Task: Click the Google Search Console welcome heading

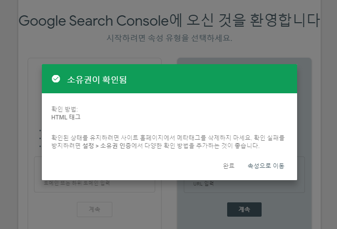Action: pyautogui.click(x=169, y=21)
